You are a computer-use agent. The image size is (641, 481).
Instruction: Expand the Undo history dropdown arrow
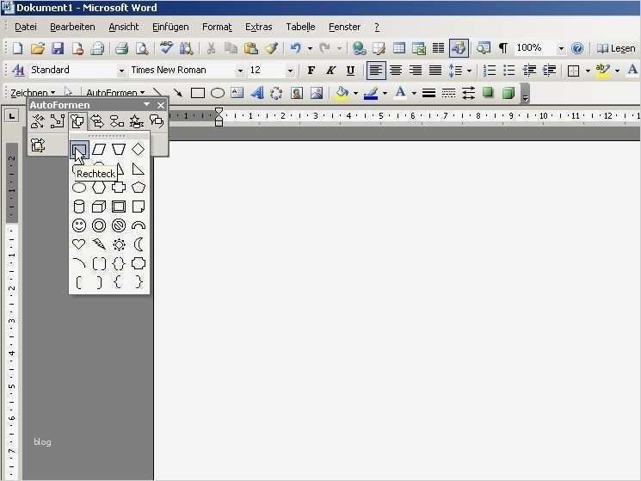pos(311,49)
